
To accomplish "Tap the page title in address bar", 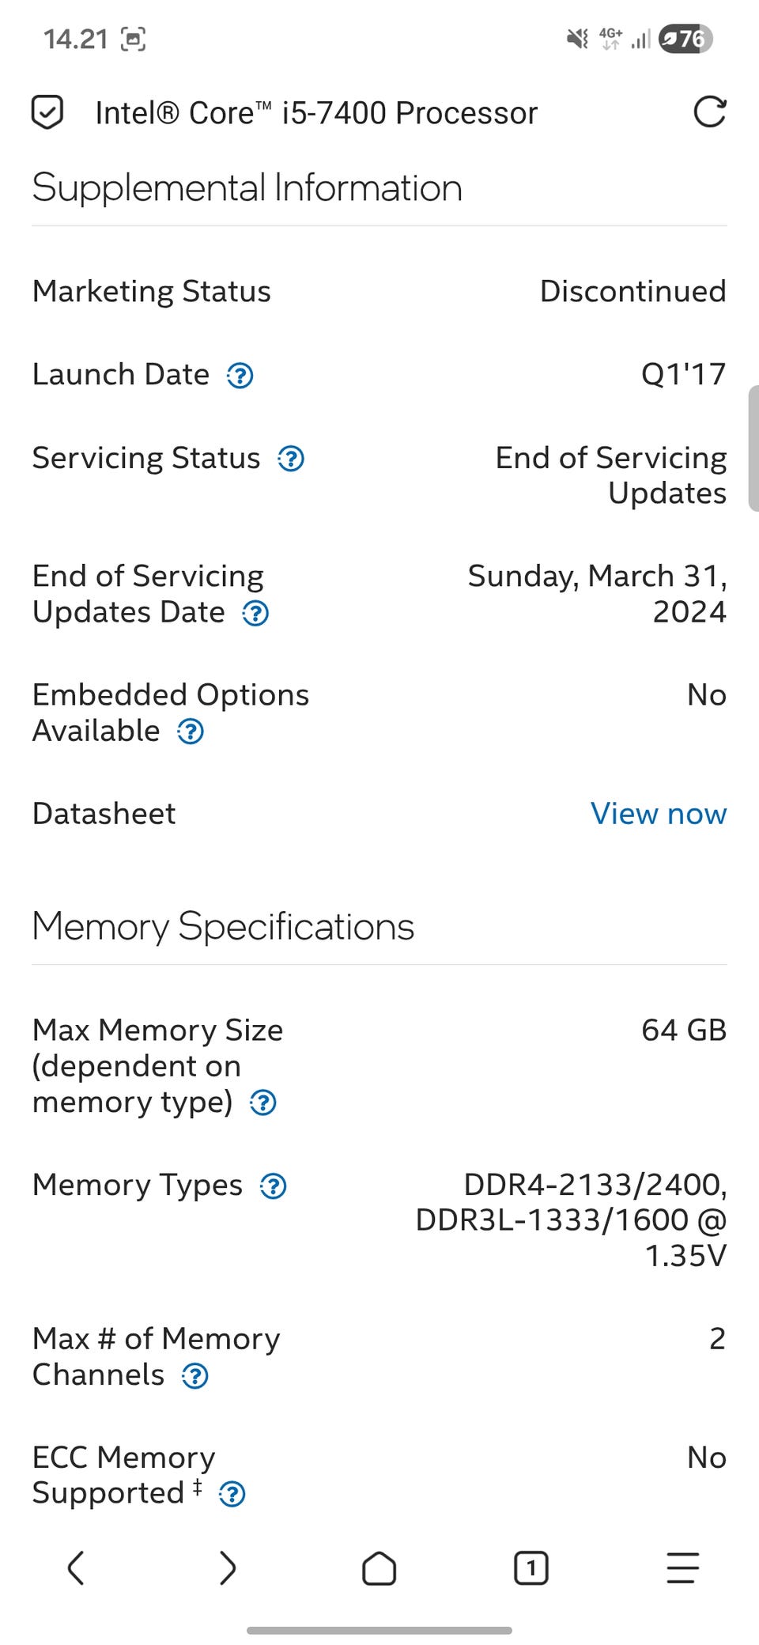I will click(316, 112).
